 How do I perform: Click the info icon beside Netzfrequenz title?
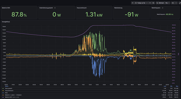[163, 8]
